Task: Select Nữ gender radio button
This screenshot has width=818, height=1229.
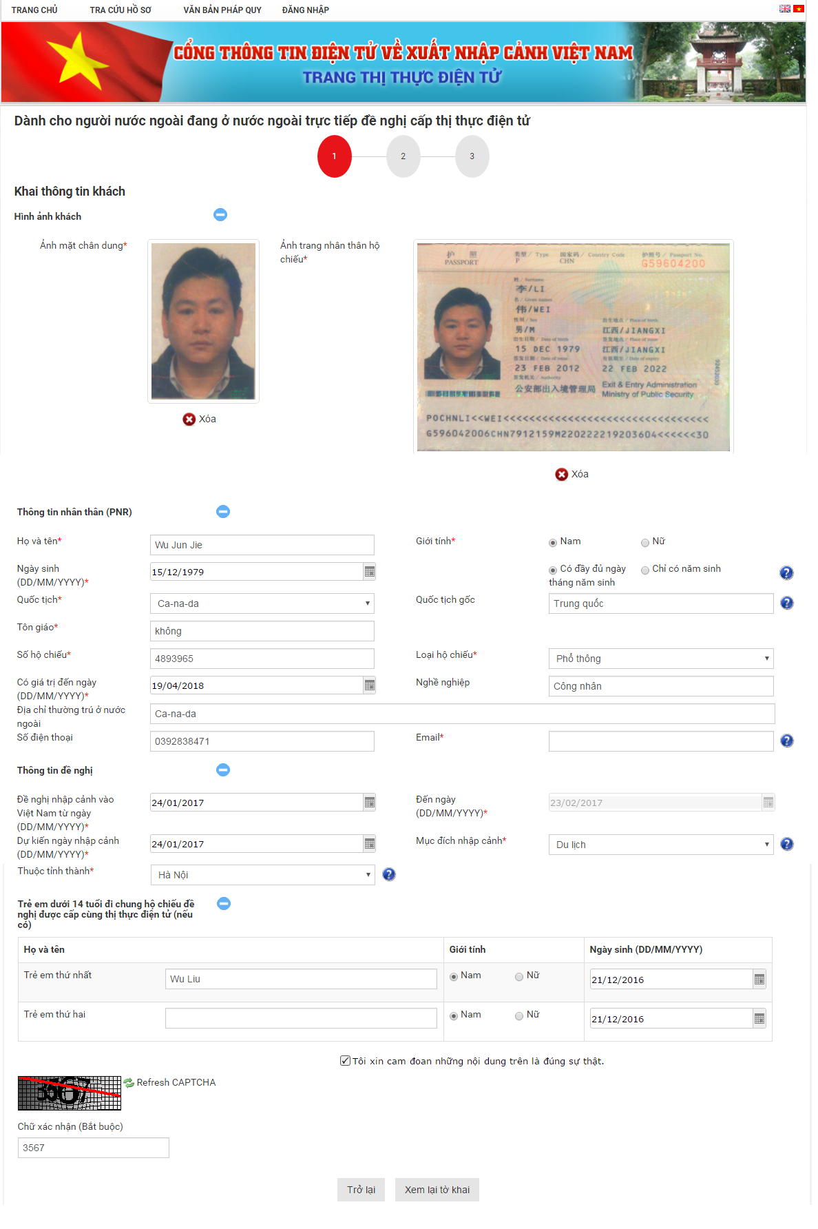Action: pyautogui.click(x=645, y=542)
